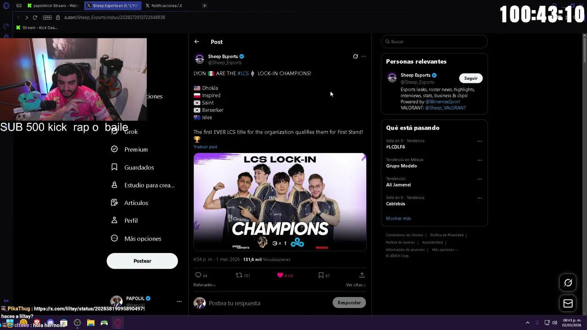Click the Responder button
587x330 pixels.
coord(349,302)
